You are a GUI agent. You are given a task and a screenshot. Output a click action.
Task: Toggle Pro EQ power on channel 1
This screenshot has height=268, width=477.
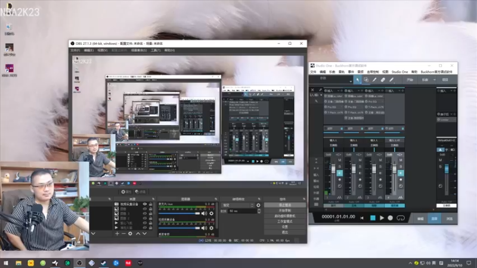[326, 107]
